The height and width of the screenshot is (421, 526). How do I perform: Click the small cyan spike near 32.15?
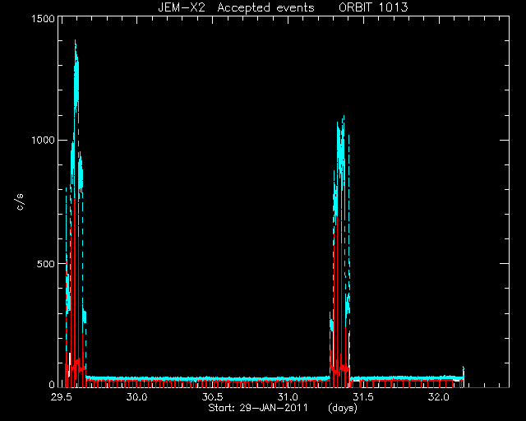[x=464, y=372]
